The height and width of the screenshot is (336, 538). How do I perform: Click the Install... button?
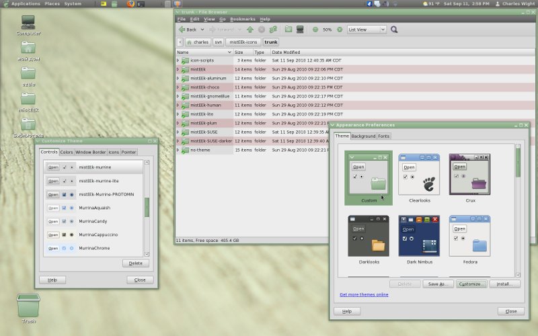point(505,284)
